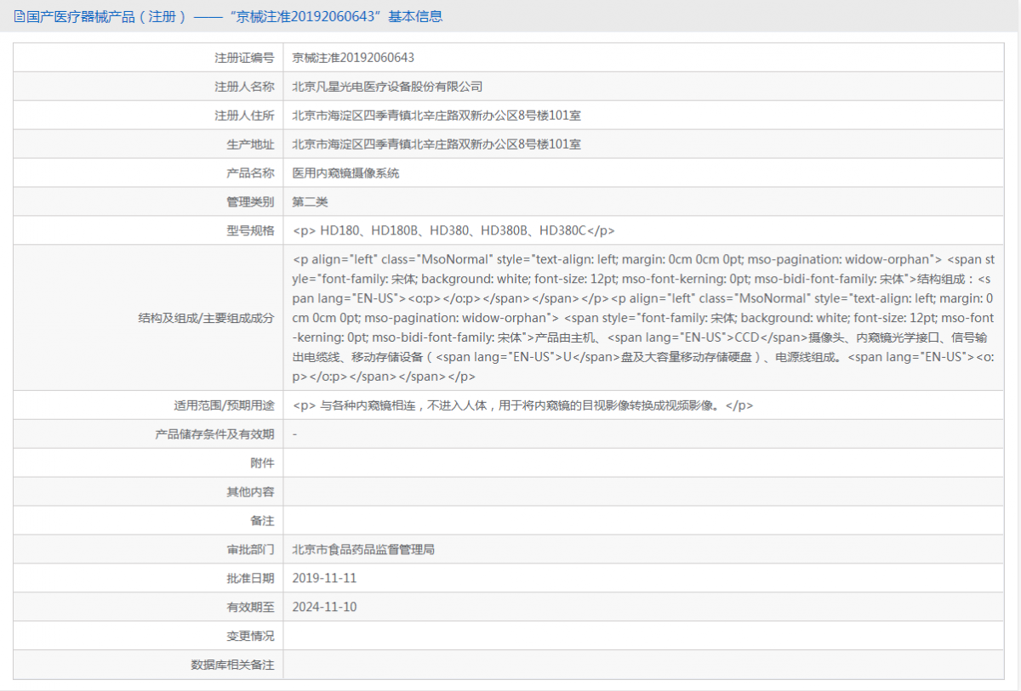The width and height of the screenshot is (1021, 691).
Task: Select the value 第二类
Action: click(310, 202)
